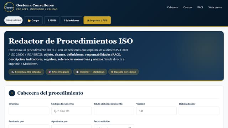
Task: Focus the Empresa input field
Action: (29, 111)
